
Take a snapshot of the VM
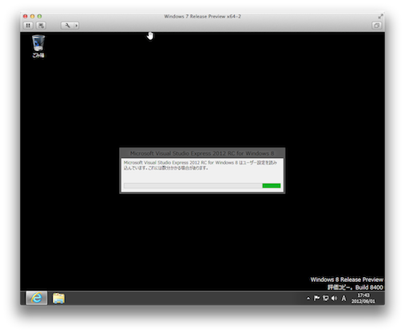[x=41, y=26]
